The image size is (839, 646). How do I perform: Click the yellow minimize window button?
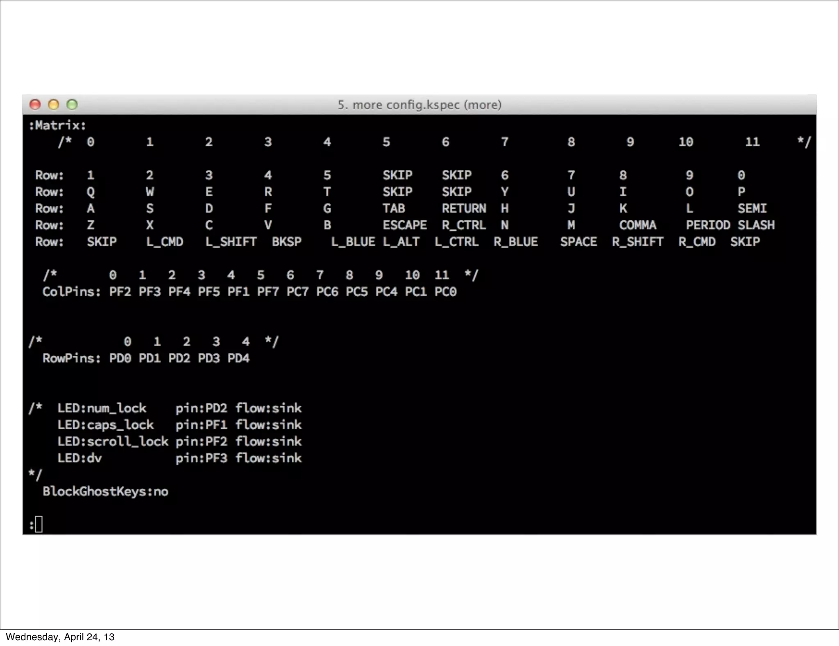(54, 105)
